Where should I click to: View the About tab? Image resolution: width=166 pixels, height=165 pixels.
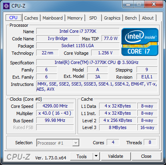(148, 18)
